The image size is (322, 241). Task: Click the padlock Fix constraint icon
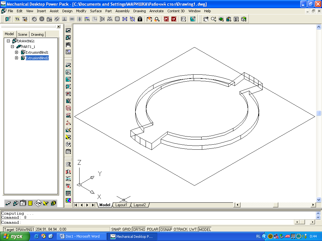[140, 19]
